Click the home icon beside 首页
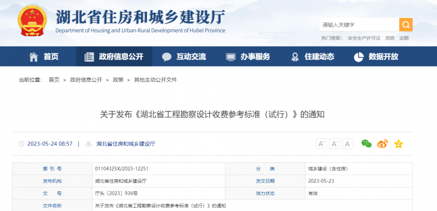 click(34, 57)
